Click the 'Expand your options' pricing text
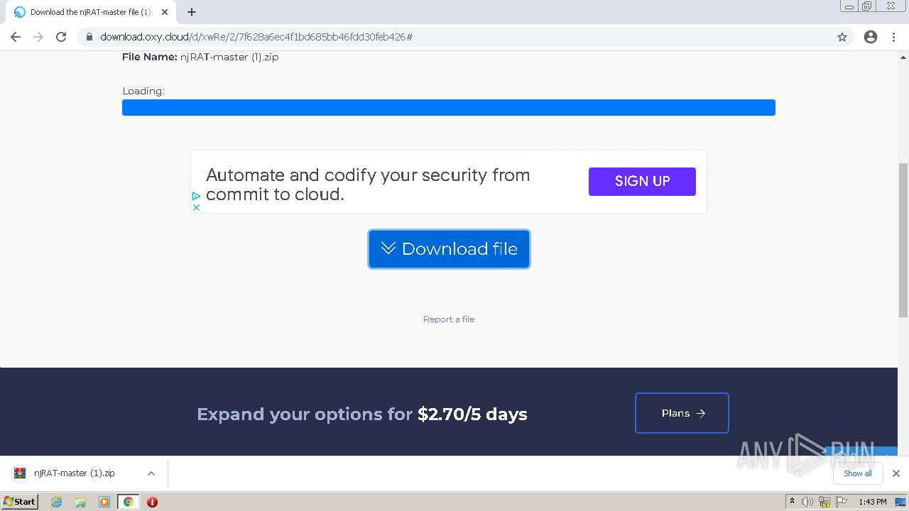Image resolution: width=909 pixels, height=511 pixels. [362, 414]
